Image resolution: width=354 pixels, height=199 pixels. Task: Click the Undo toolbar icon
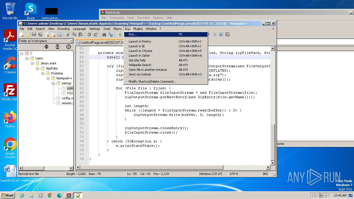coord(89,35)
